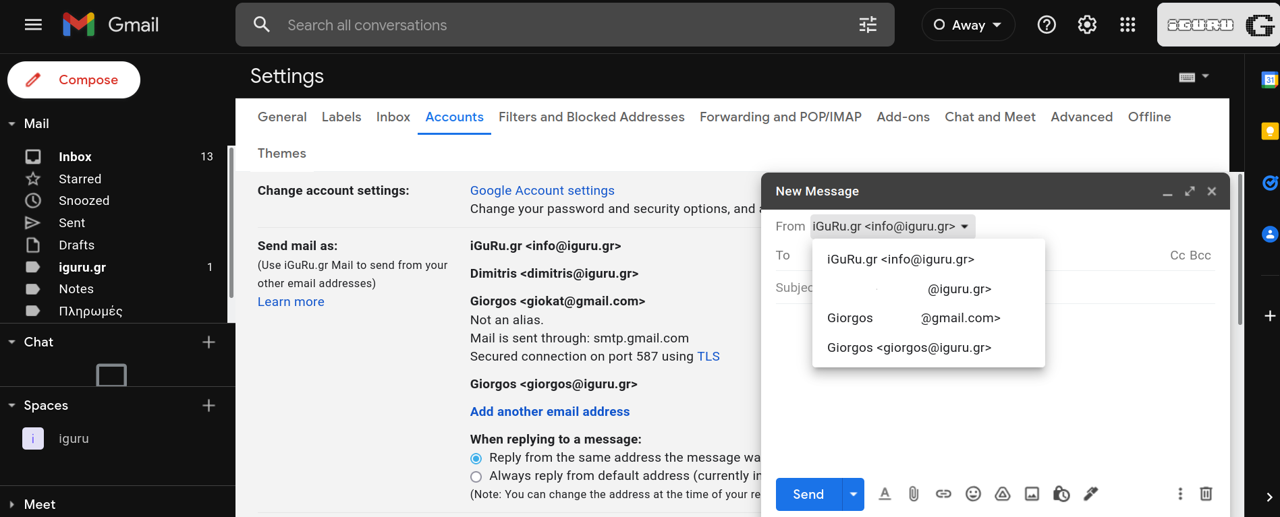Choose iGuRu.gr <info@iguru.gr> in dropdown list
This screenshot has height=517, width=1280.
point(928,260)
